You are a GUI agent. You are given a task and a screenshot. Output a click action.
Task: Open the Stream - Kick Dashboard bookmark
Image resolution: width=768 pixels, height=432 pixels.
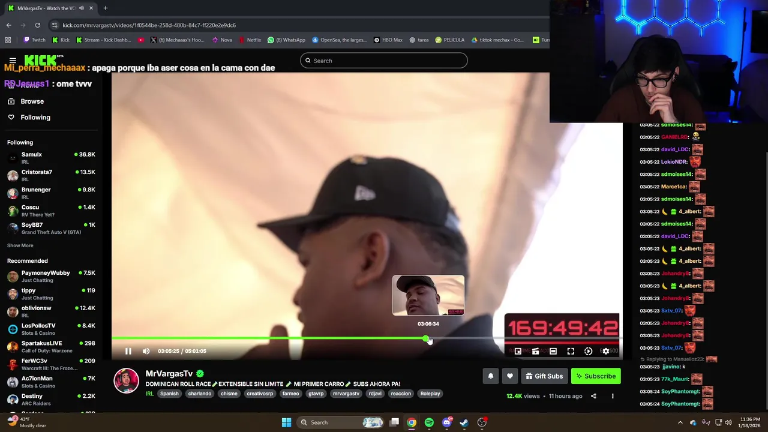103,40
